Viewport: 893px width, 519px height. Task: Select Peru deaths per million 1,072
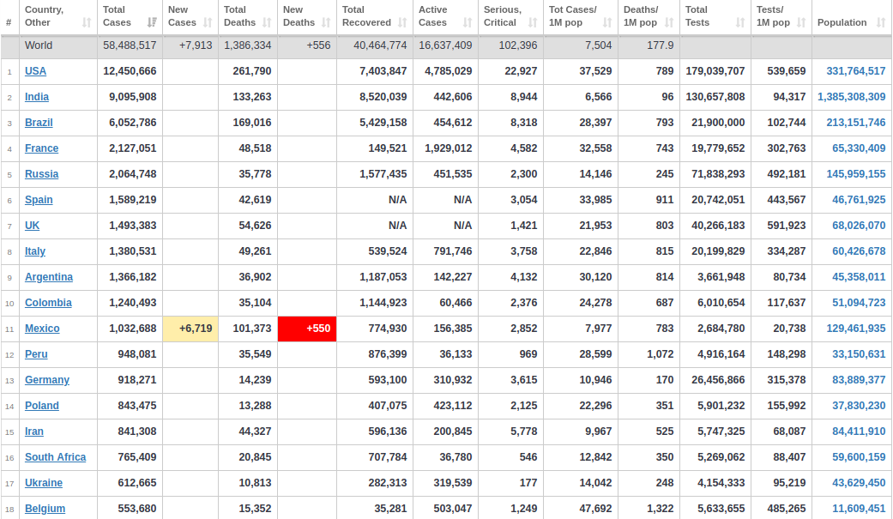tap(660, 354)
